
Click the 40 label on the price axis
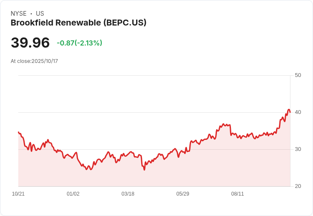pyautogui.click(x=298, y=112)
